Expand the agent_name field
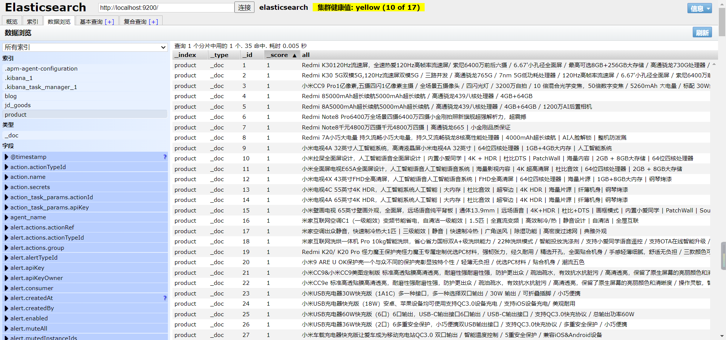Image resolution: width=726 pixels, height=340 pixels. click(6, 217)
